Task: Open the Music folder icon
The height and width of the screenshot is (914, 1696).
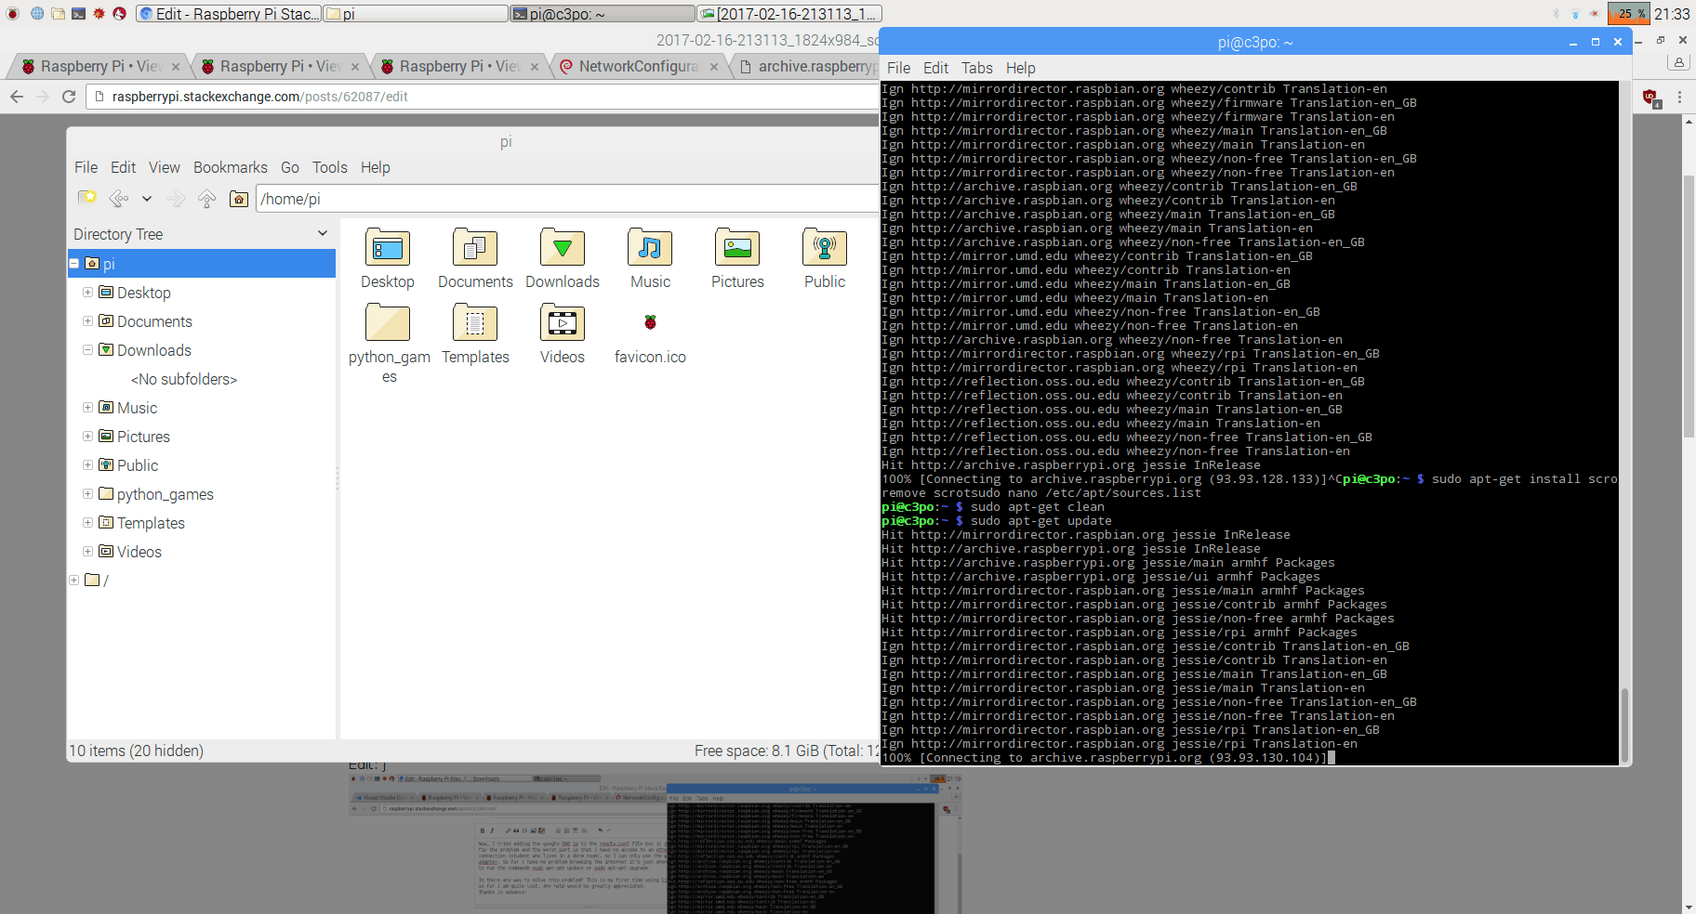Action: (x=650, y=248)
